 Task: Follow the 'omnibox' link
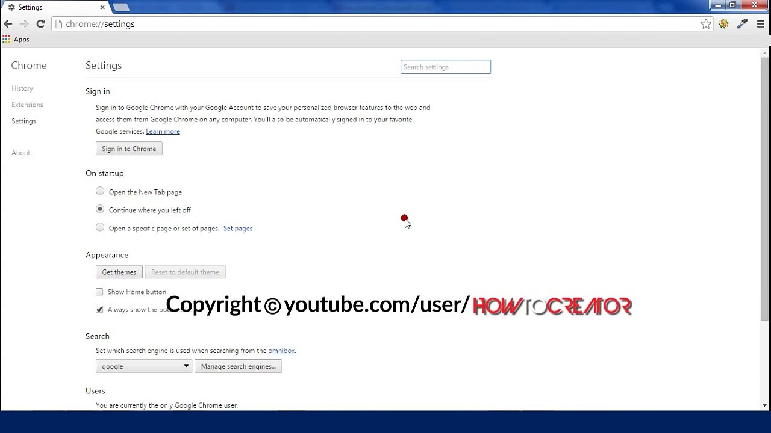tap(281, 351)
